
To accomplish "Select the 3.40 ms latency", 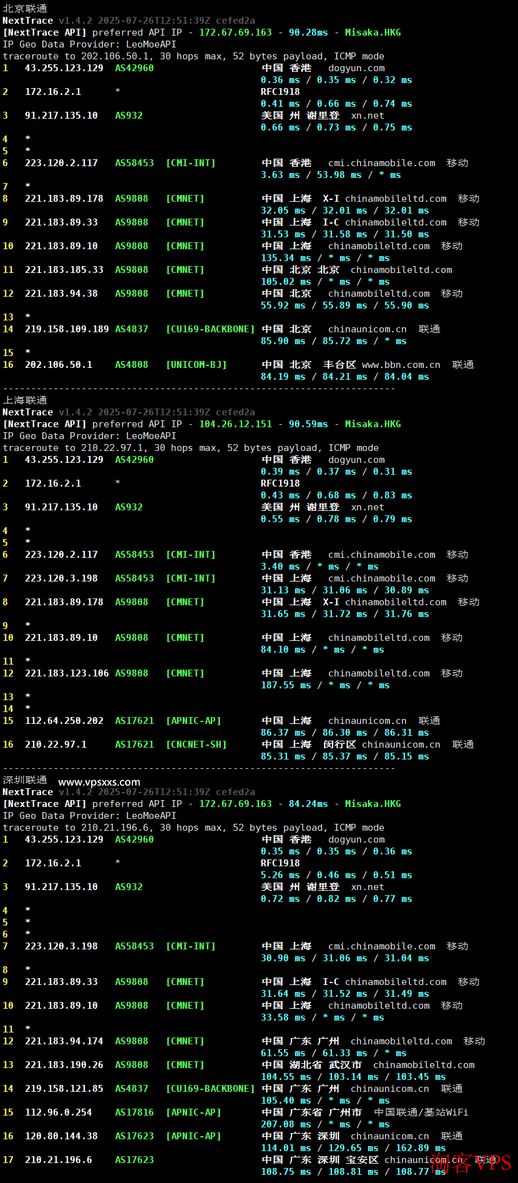I will pos(280,567).
